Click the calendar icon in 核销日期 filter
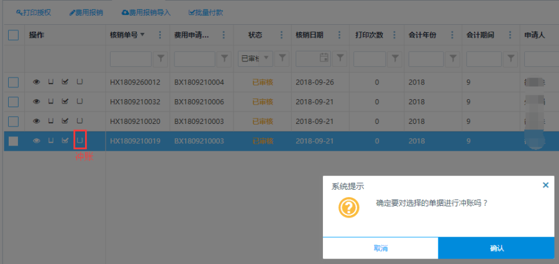This screenshot has height=264, width=559. coord(324,58)
